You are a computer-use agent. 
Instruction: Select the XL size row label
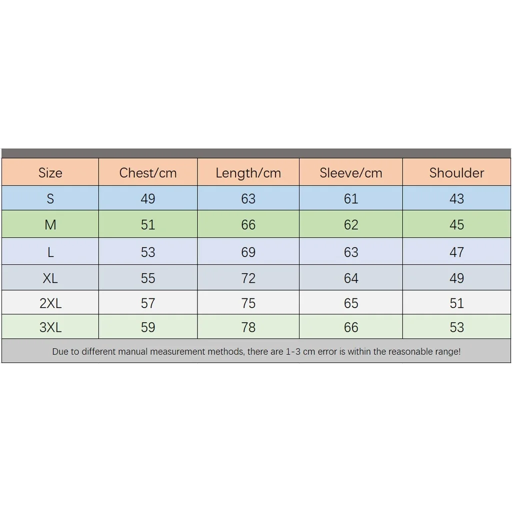click(50, 278)
